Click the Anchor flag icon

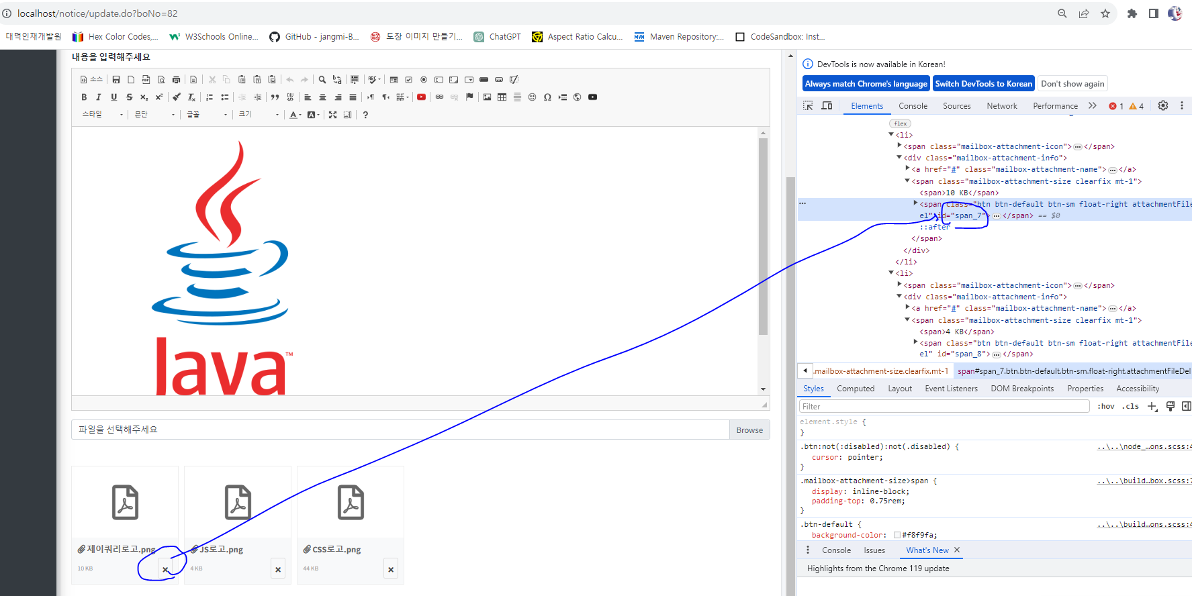point(469,97)
